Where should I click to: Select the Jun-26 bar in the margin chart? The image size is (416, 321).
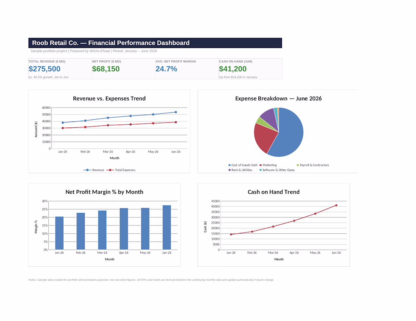click(x=167, y=227)
